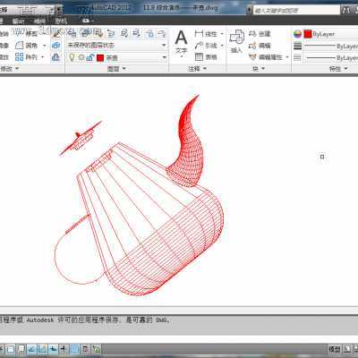Click the Leader (引线) tool icon

pyautogui.click(x=199, y=46)
